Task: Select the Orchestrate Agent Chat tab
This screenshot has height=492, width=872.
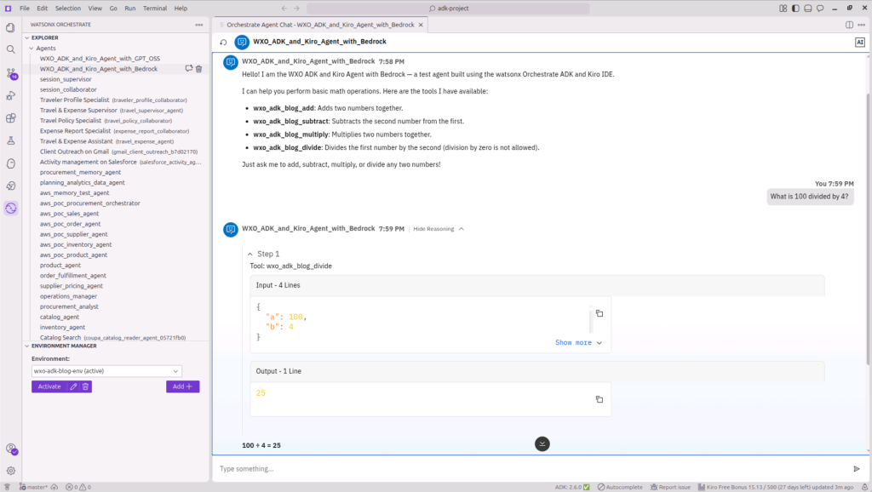Action: coord(315,25)
